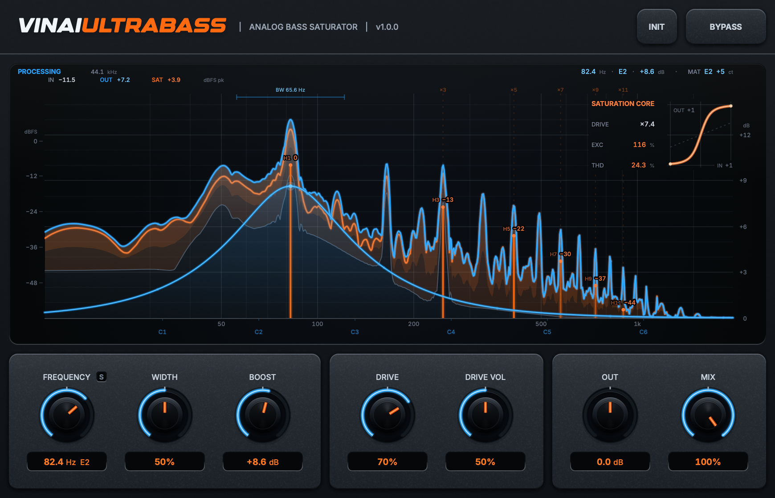Screen dimensions: 775x498
Task: Click the H7 −30 harmonic marker
Action: 560,254
